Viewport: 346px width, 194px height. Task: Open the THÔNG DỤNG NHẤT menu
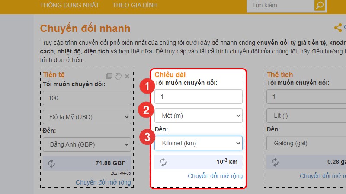70,5
